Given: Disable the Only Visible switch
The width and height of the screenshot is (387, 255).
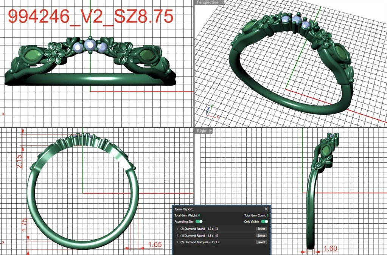Looking at the screenshot, I should click(264, 221).
